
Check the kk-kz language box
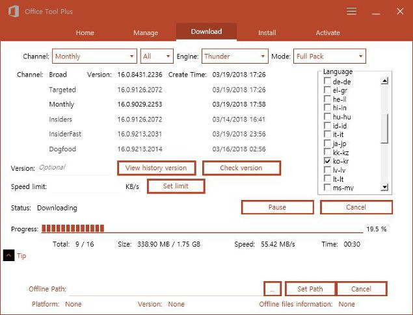[x=327, y=152]
